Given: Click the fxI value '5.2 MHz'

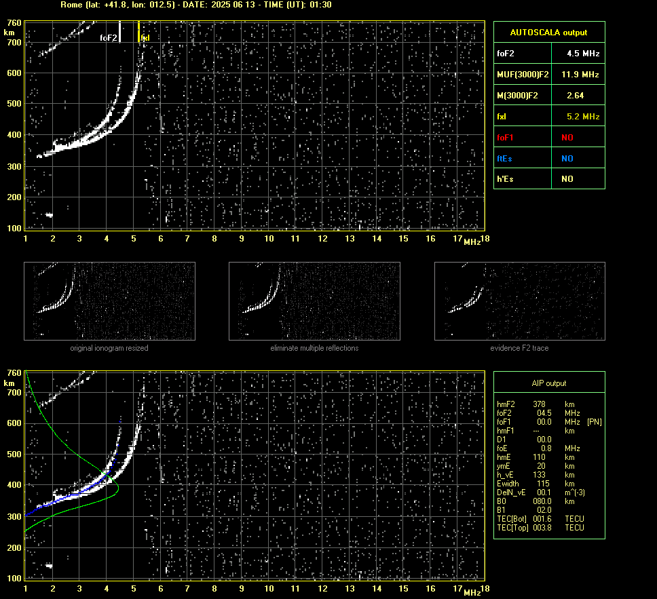Looking at the screenshot, I should [583, 117].
